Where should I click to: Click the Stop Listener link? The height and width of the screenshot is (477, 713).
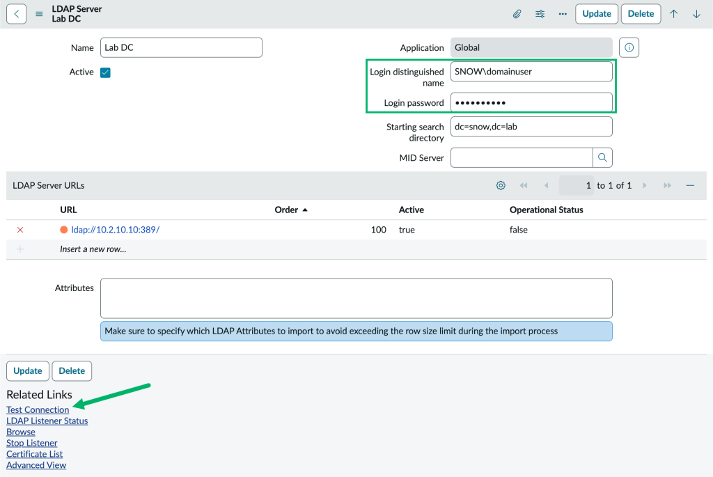tap(32, 443)
